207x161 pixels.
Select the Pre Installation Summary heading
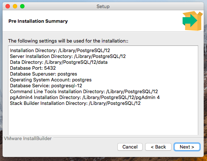click(38, 21)
